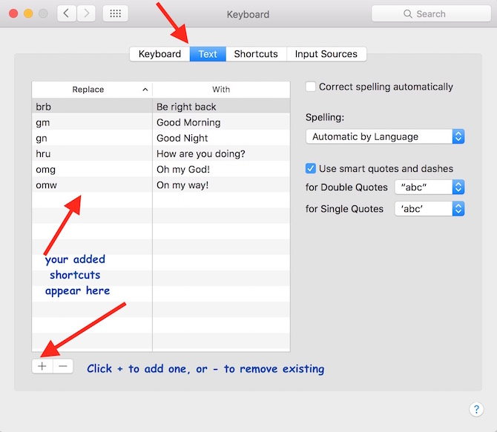Click the minus button to remove shortcut
497x432 pixels.
pyautogui.click(x=63, y=366)
